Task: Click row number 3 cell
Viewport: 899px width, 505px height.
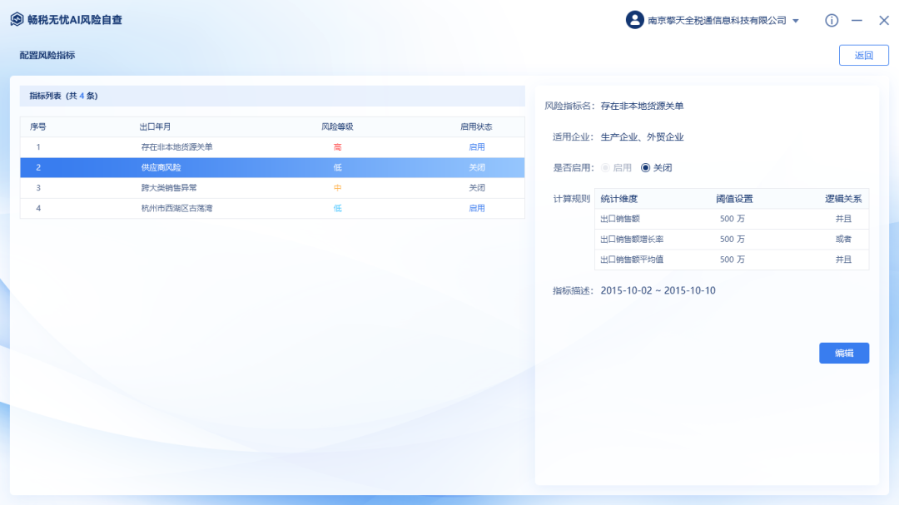Action: coord(38,188)
